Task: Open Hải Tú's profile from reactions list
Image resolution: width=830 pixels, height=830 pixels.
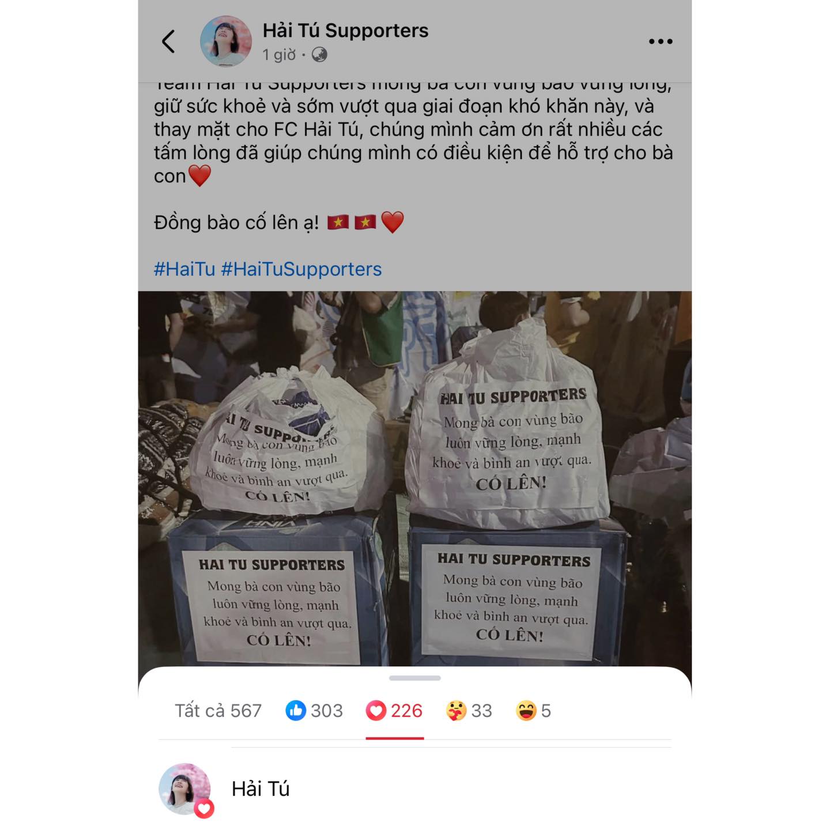Action: click(x=261, y=788)
